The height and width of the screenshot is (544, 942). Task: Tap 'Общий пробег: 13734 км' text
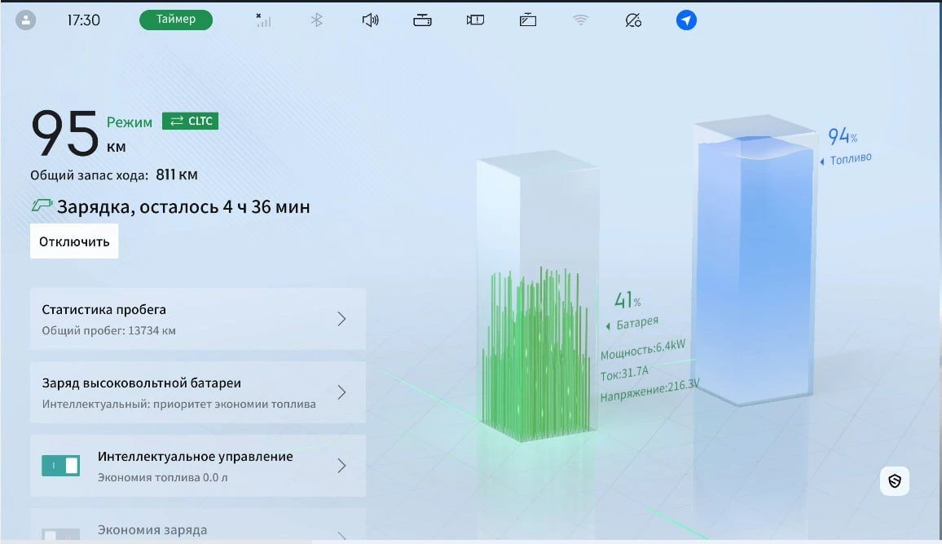[x=108, y=330]
